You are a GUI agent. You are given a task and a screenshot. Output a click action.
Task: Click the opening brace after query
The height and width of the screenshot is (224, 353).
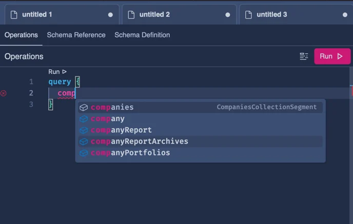click(x=77, y=82)
